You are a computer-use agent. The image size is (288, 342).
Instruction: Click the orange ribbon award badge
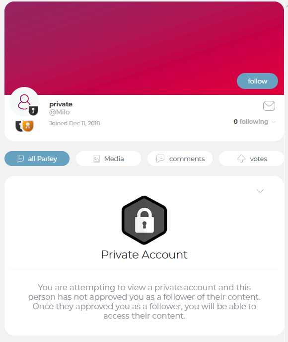(x=28, y=126)
